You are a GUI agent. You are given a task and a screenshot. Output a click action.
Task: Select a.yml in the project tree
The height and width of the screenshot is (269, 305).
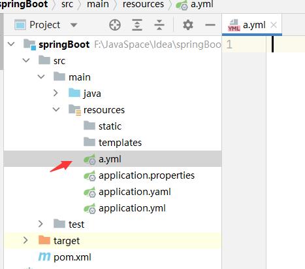point(110,159)
